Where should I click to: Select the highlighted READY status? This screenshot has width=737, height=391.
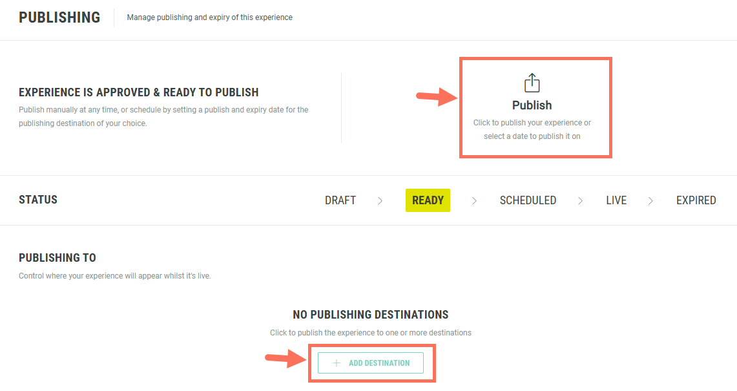[x=428, y=200]
